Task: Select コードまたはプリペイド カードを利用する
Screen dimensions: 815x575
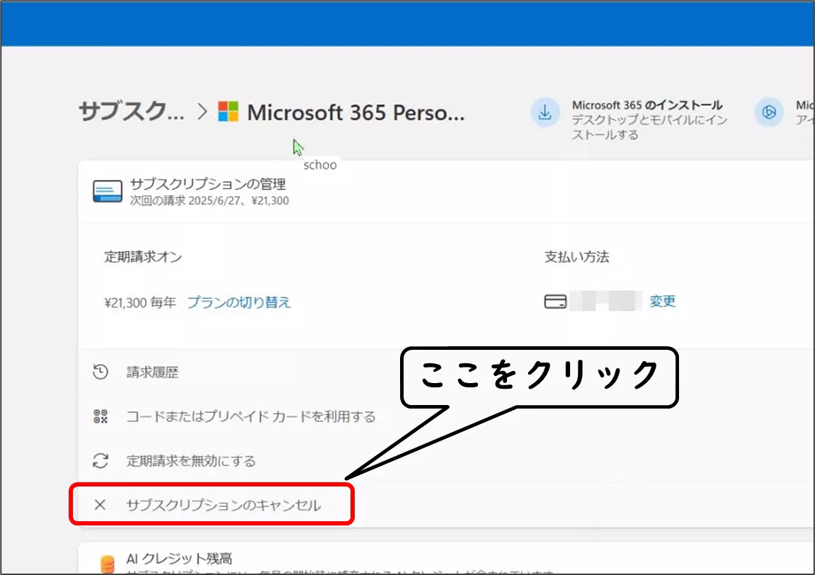Action: click(x=251, y=416)
